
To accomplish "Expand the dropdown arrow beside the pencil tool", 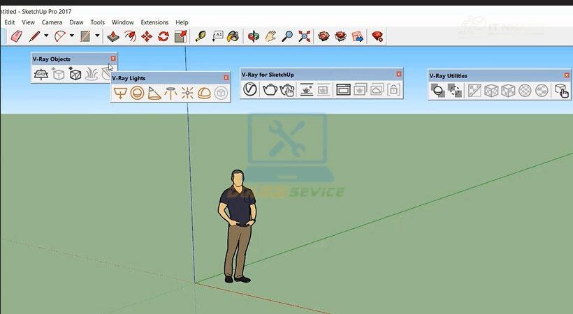I will click(46, 36).
